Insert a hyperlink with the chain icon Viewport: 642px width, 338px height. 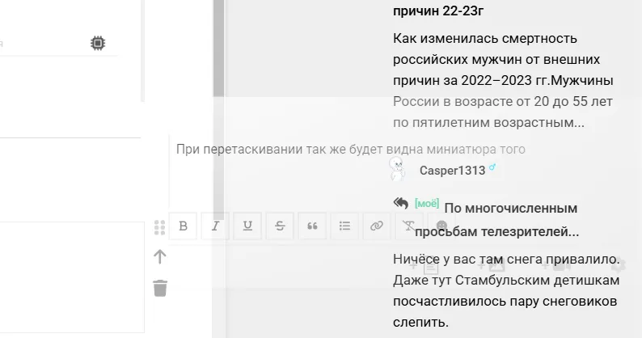pyautogui.click(x=377, y=226)
